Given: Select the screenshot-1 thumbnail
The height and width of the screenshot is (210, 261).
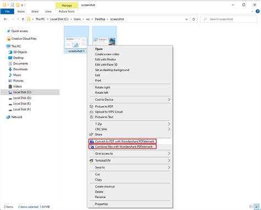Looking at the screenshot, I should pos(77,40).
